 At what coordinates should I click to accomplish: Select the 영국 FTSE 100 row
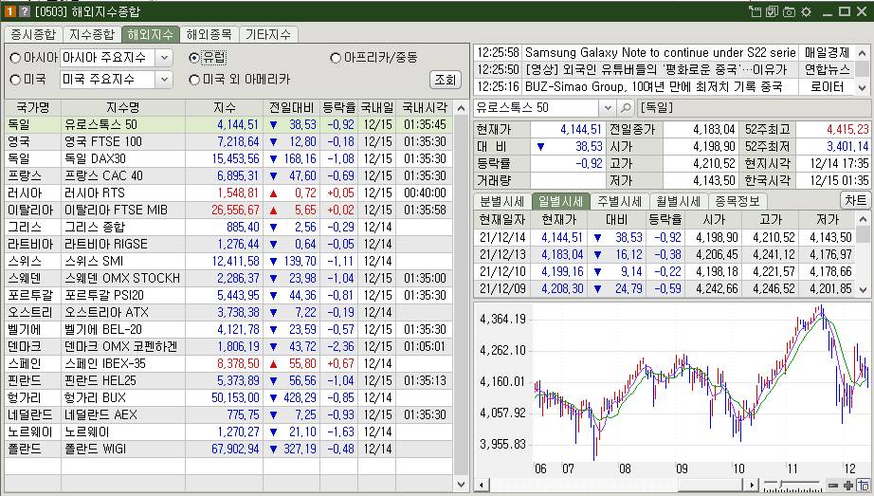228,141
